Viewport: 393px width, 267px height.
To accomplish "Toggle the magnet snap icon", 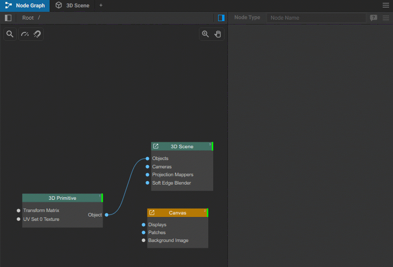I will 37,34.
